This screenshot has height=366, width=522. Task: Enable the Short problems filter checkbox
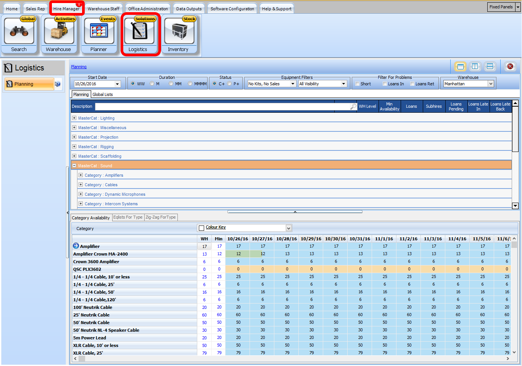pyautogui.click(x=358, y=84)
